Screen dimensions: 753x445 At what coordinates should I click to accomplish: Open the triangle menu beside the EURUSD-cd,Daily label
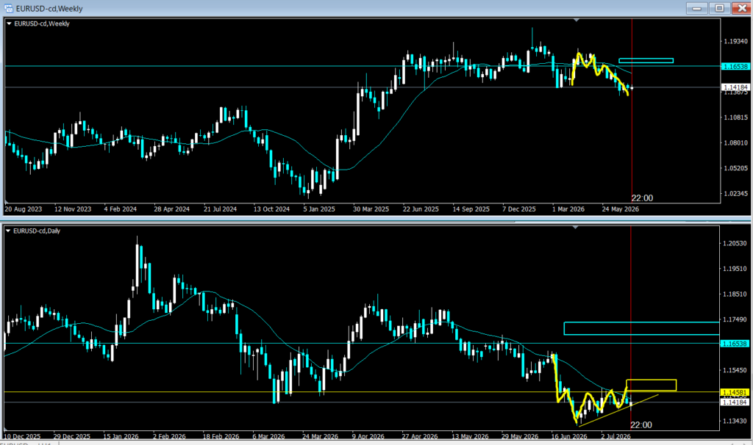point(8,231)
